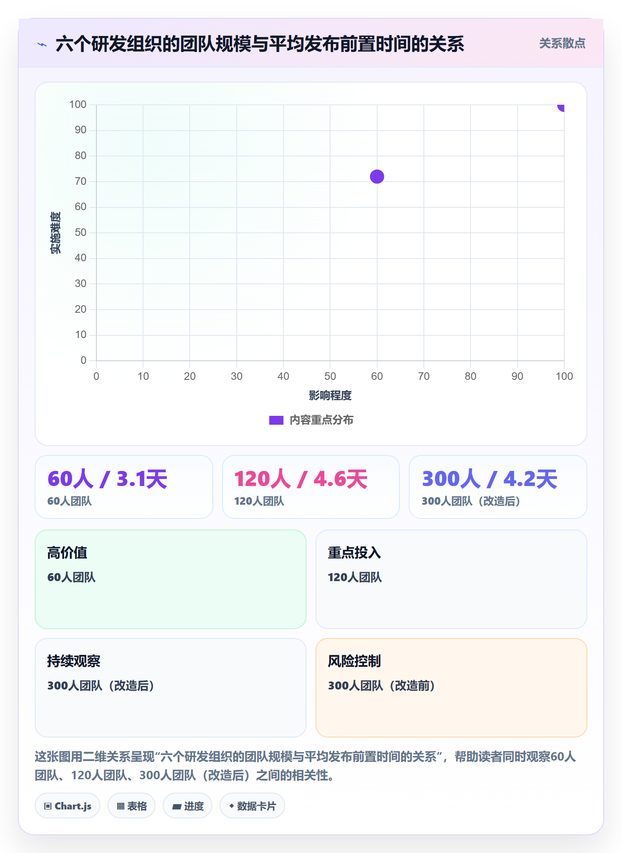Screen dimensions: 622x853
Task: Click the description paragraph starting 这张图用二维关系
Action: tap(305, 766)
